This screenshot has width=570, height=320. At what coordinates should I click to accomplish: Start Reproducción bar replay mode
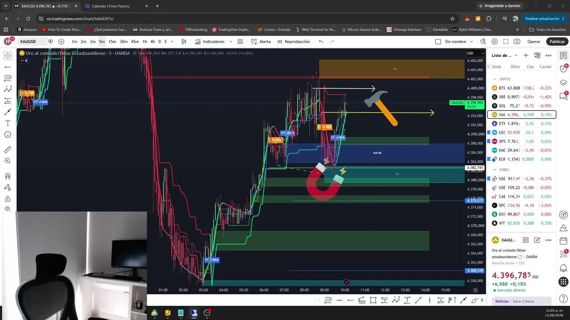[x=293, y=41]
